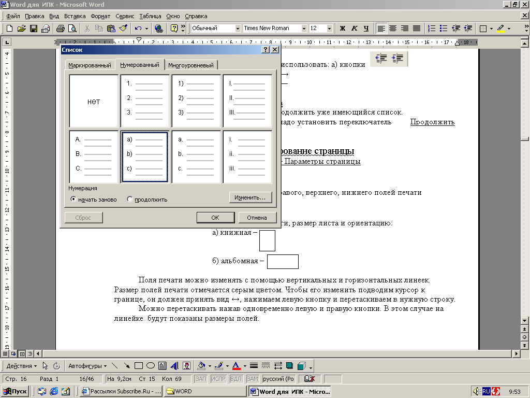
Task: Click the Пуск start button
Action: pyautogui.click(x=15, y=391)
